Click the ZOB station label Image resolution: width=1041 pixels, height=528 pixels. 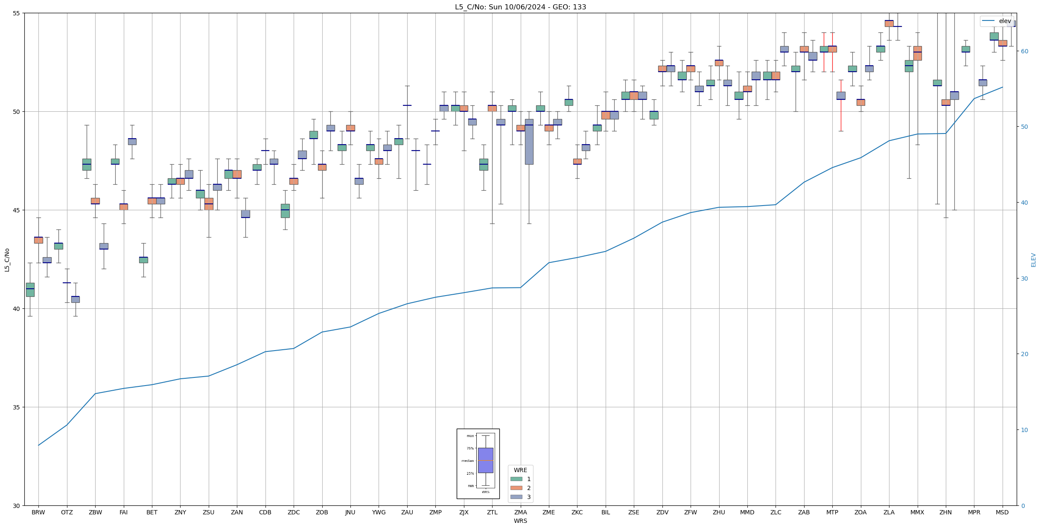322,512
